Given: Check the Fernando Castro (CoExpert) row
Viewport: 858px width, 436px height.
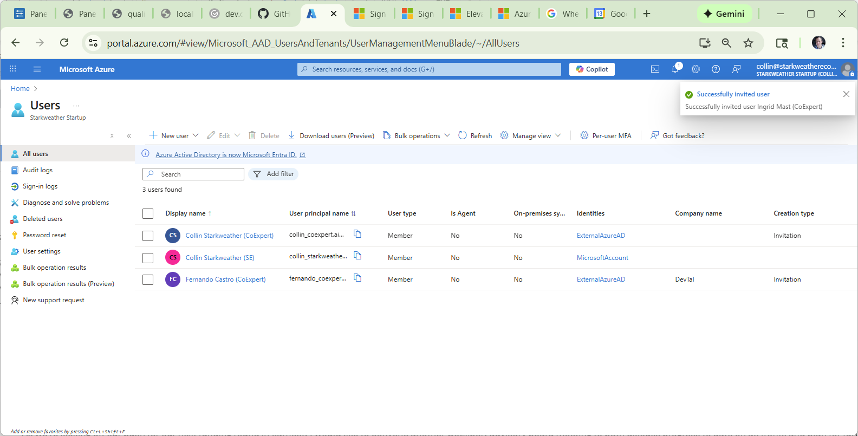Looking at the screenshot, I should [x=148, y=279].
